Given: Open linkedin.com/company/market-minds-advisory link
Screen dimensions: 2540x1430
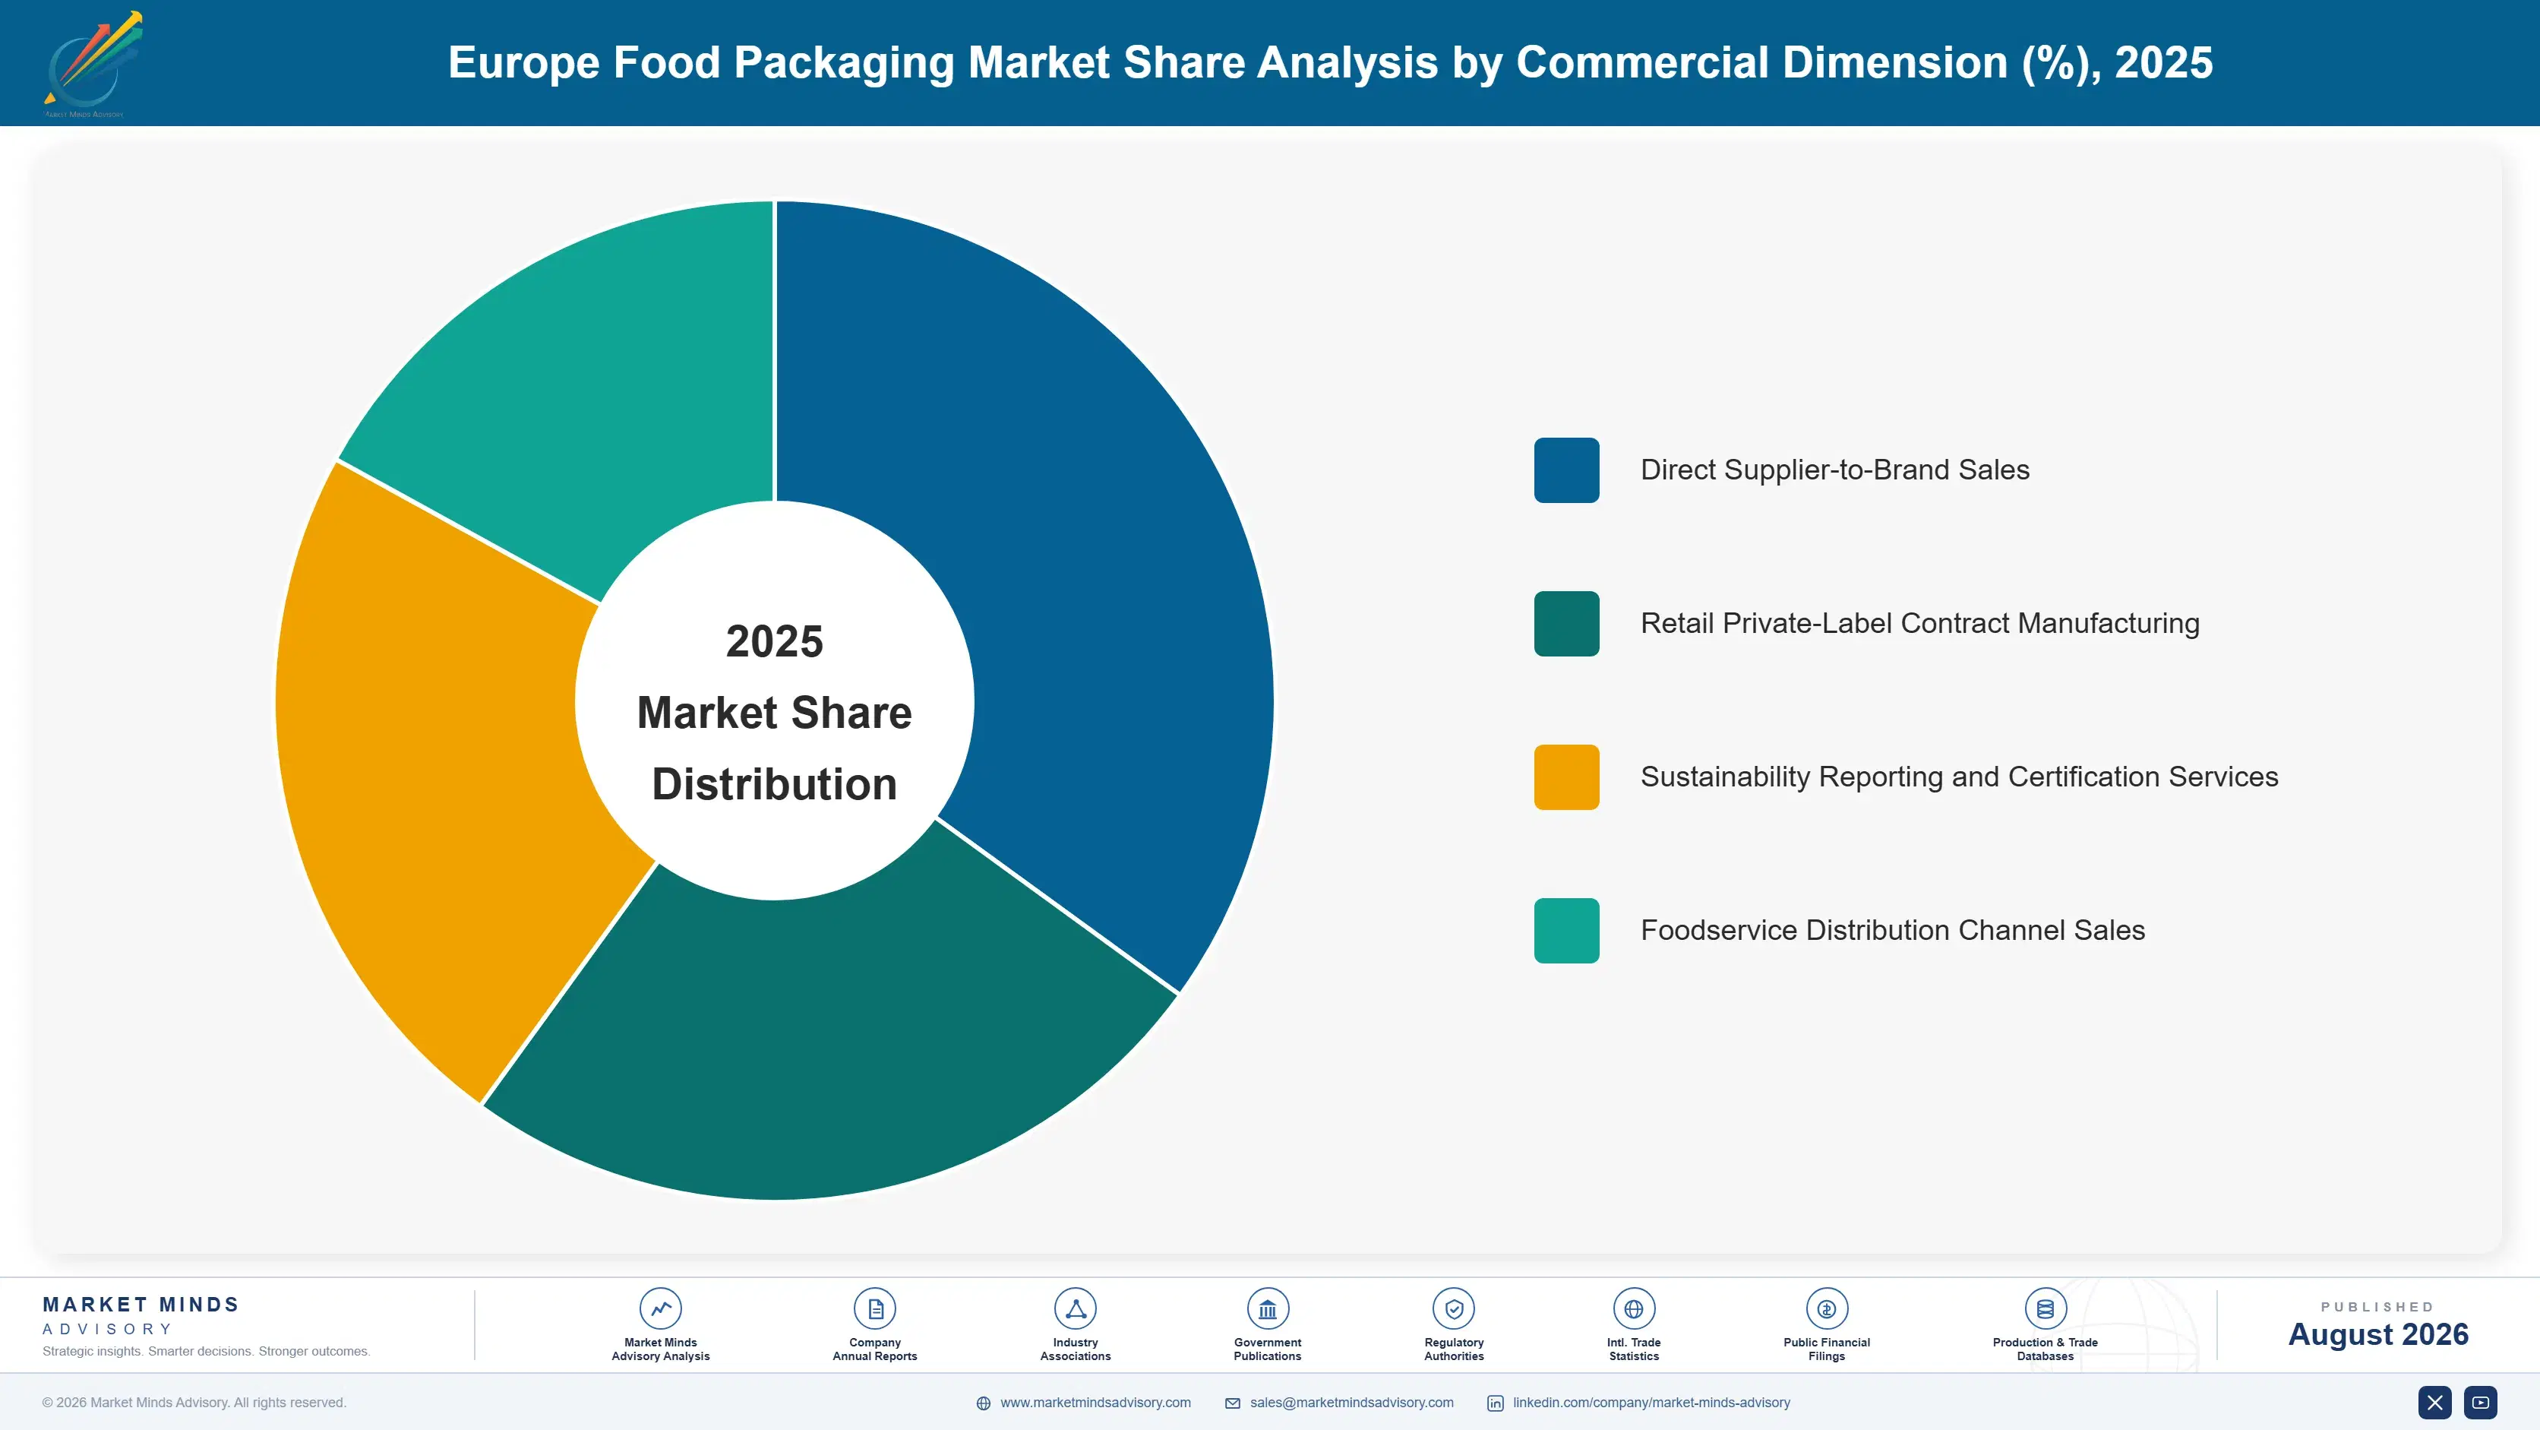Looking at the screenshot, I should point(1651,1403).
